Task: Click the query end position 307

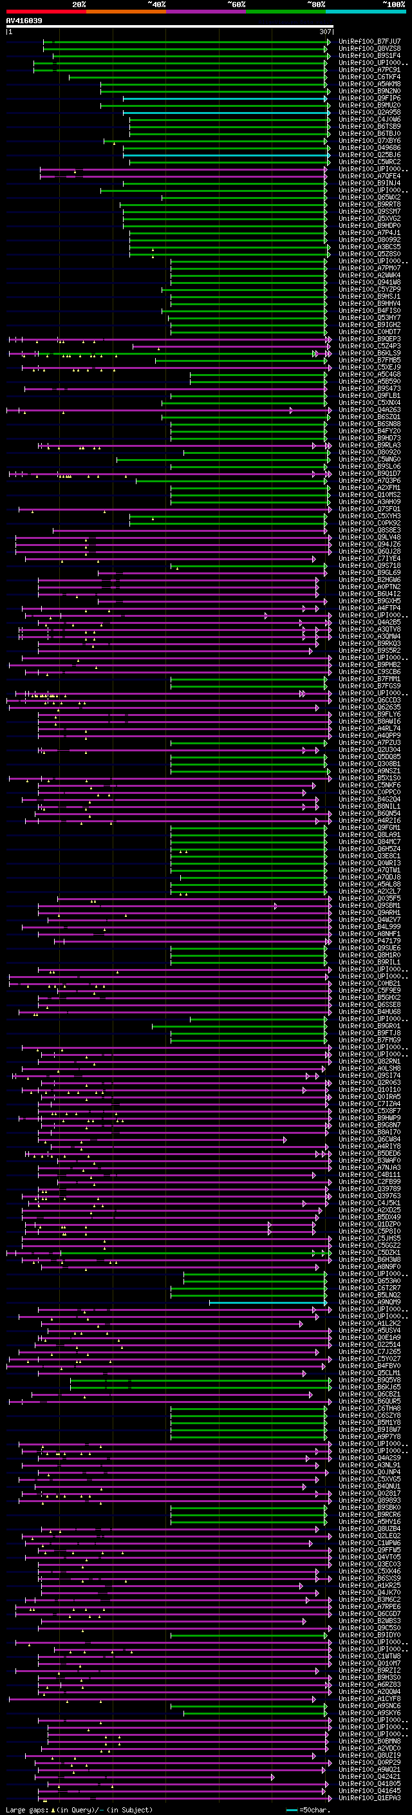Action: click(324, 32)
